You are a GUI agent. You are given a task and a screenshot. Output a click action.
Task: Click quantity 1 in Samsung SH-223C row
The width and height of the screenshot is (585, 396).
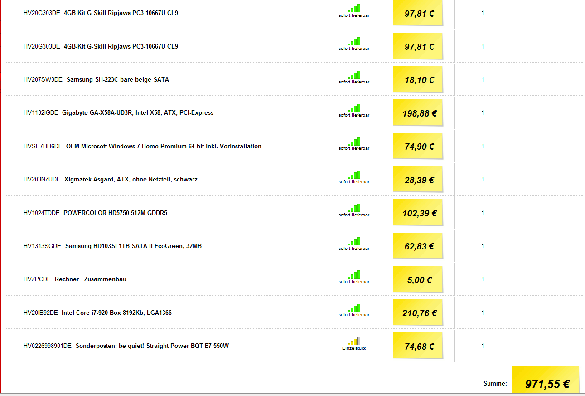point(483,79)
